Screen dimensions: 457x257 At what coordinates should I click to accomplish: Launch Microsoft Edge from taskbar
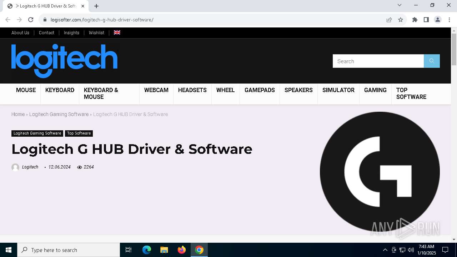point(147,250)
